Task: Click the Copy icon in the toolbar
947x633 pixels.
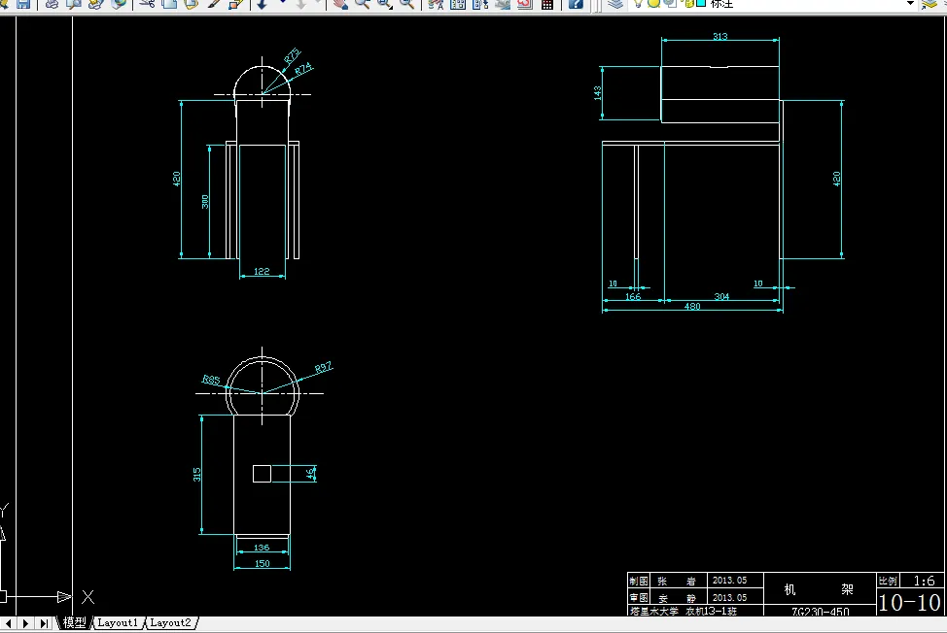Action: point(169,4)
